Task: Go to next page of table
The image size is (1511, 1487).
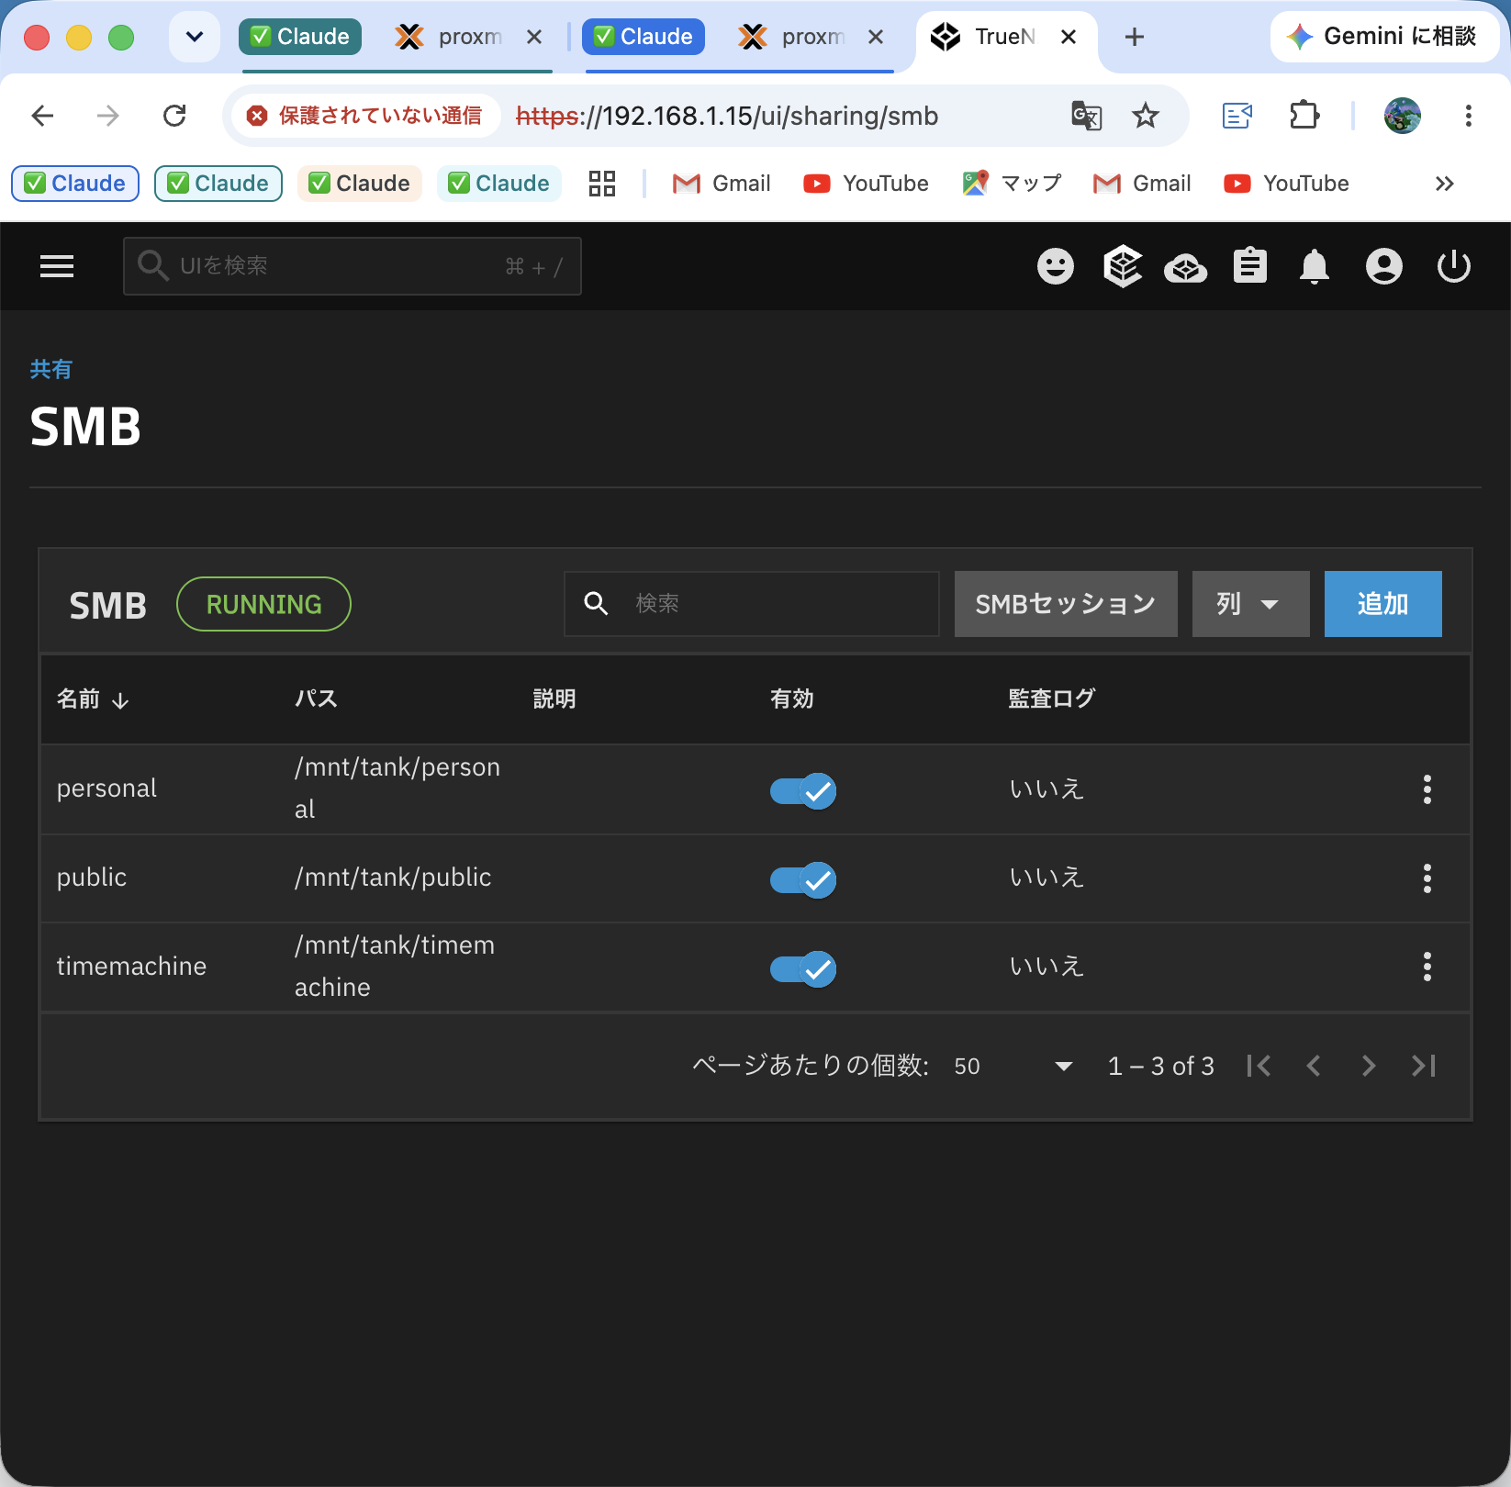Action: [1369, 1066]
